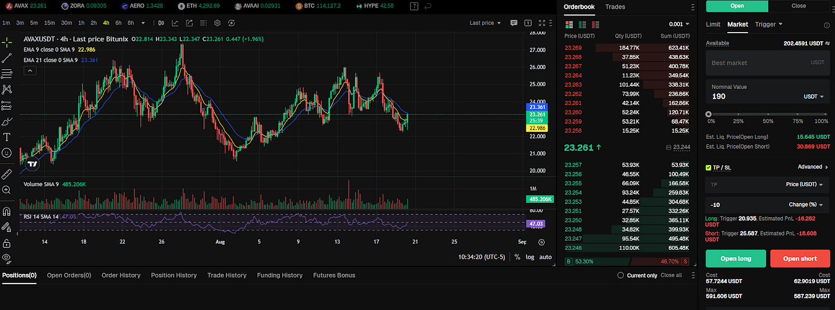Image resolution: width=835 pixels, height=310 pixels.
Task: Select the brush drawing tool
Action: point(7,121)
